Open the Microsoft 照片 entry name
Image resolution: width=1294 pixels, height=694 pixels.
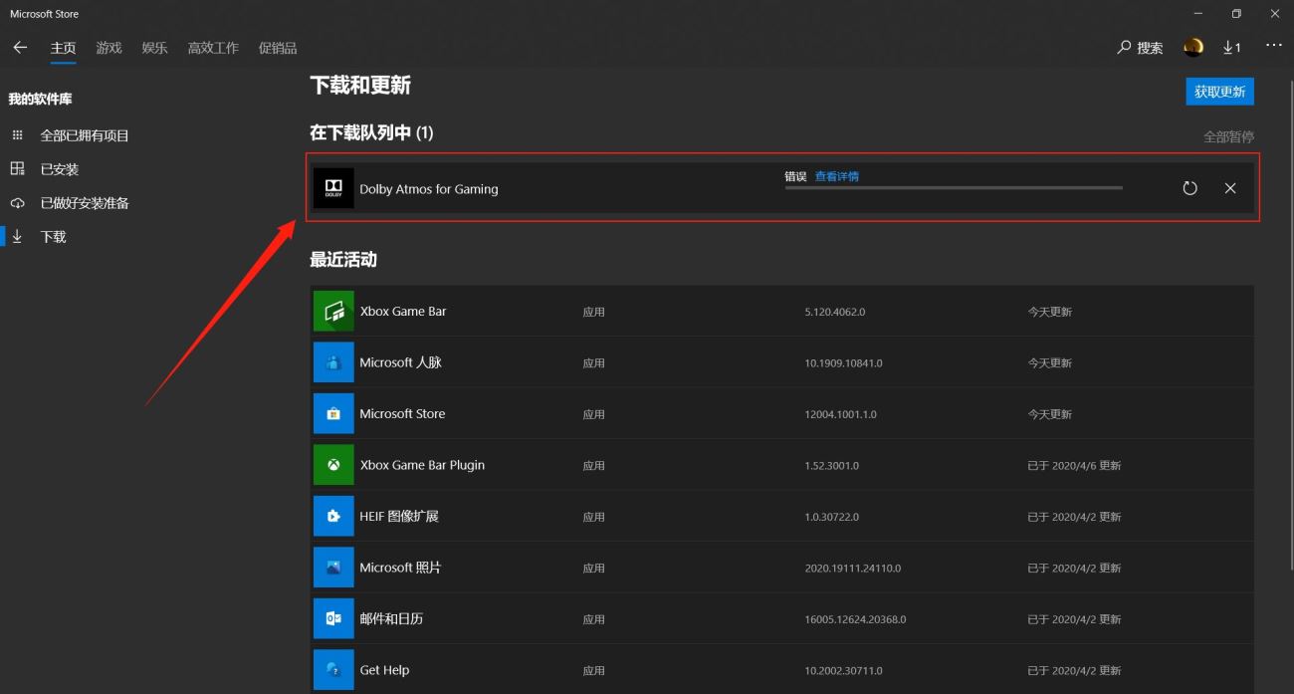400,568
